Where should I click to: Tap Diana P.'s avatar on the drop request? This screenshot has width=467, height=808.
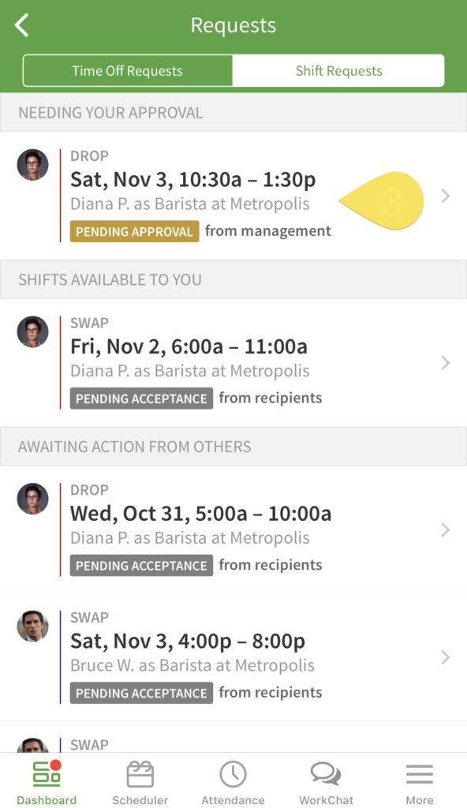click(32, 164)
